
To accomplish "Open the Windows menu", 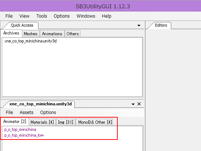I will [86, 16].
